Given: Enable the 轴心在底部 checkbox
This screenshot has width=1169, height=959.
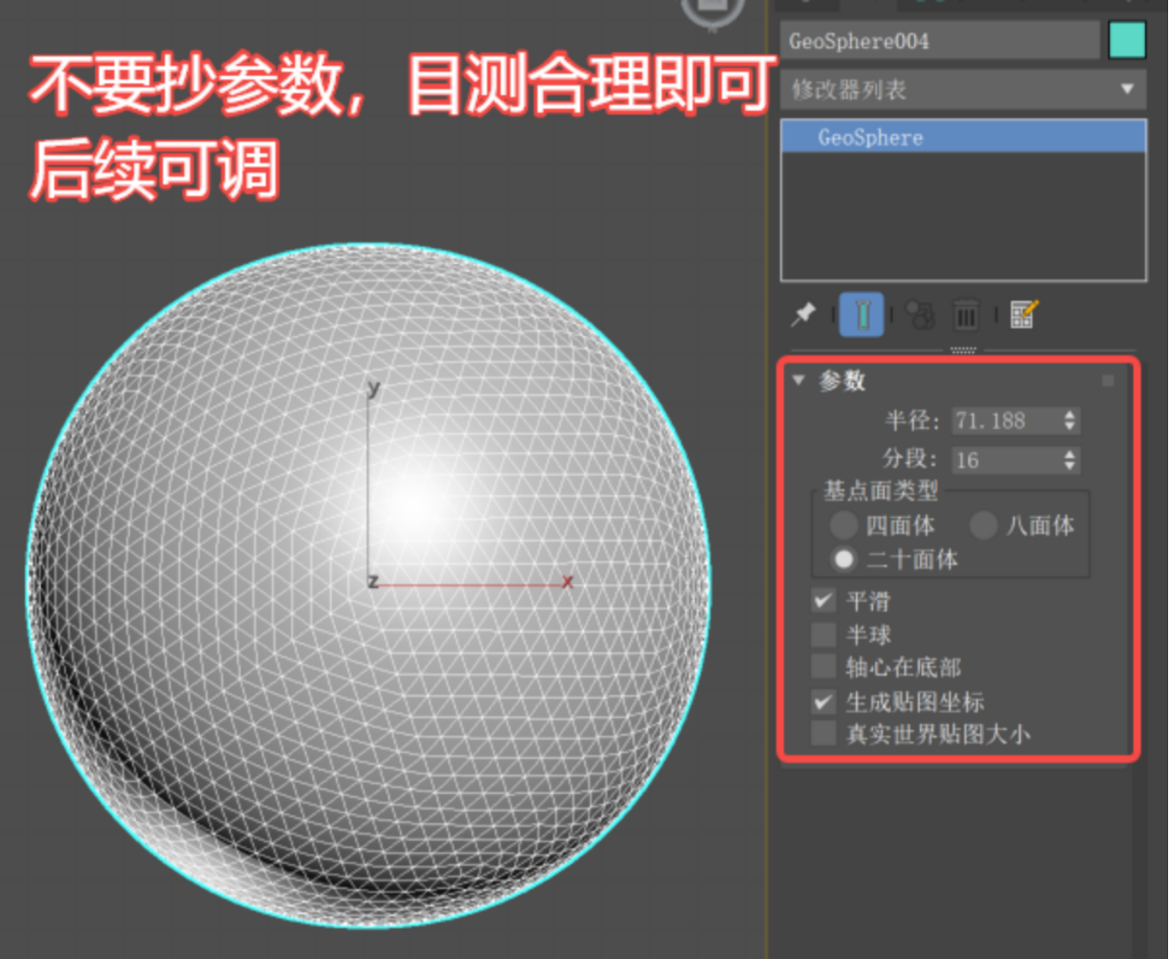Looking at the screenshot, I should coord(824,667).
